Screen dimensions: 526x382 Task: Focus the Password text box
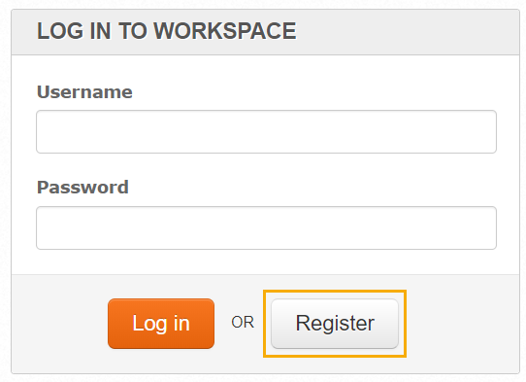[x=266, y=227]
